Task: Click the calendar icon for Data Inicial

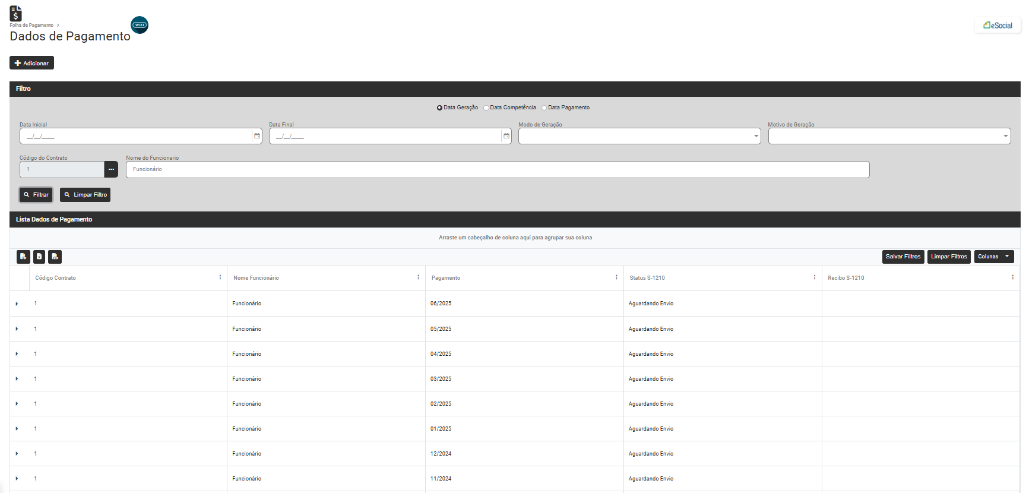Action: point(257,136)
